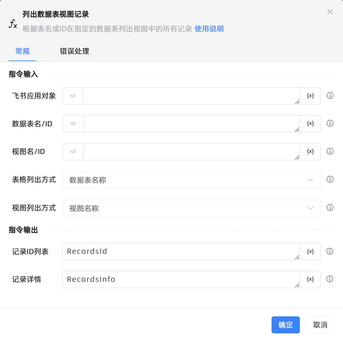The image size is (343, 342).
Task: Open the 使用说明 help link
Action: point(209,29)
